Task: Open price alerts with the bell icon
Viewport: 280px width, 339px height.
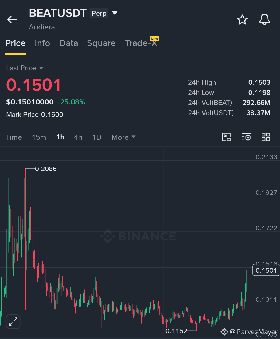Action: (x=264, y=20)
